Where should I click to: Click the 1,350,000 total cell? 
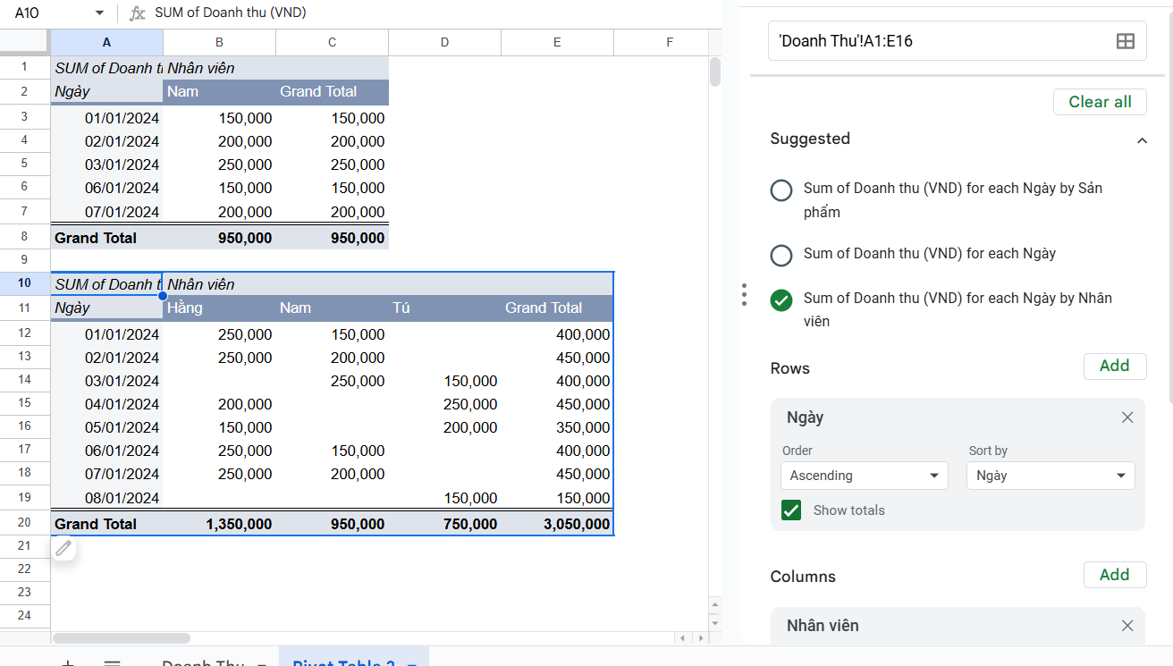click(x=220, y=524)
